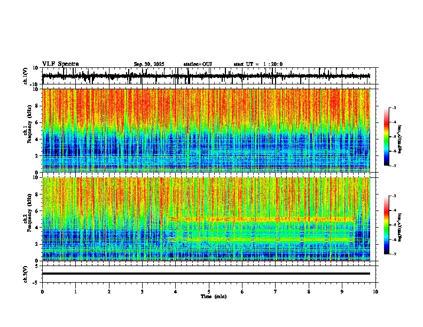
Task: Click the "-3" label on ch.1 color bar
Action: tap(394, 108)
